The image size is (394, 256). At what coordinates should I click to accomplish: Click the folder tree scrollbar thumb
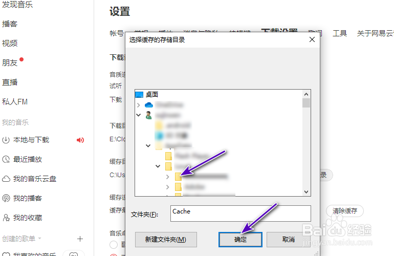(x=306, y=103)
